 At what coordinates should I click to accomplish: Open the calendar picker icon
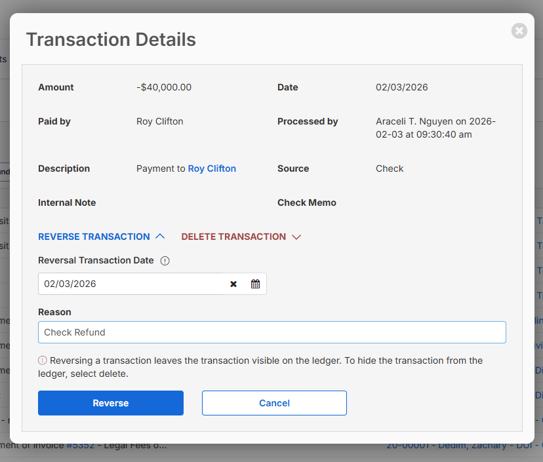click(x=255, y=284)
